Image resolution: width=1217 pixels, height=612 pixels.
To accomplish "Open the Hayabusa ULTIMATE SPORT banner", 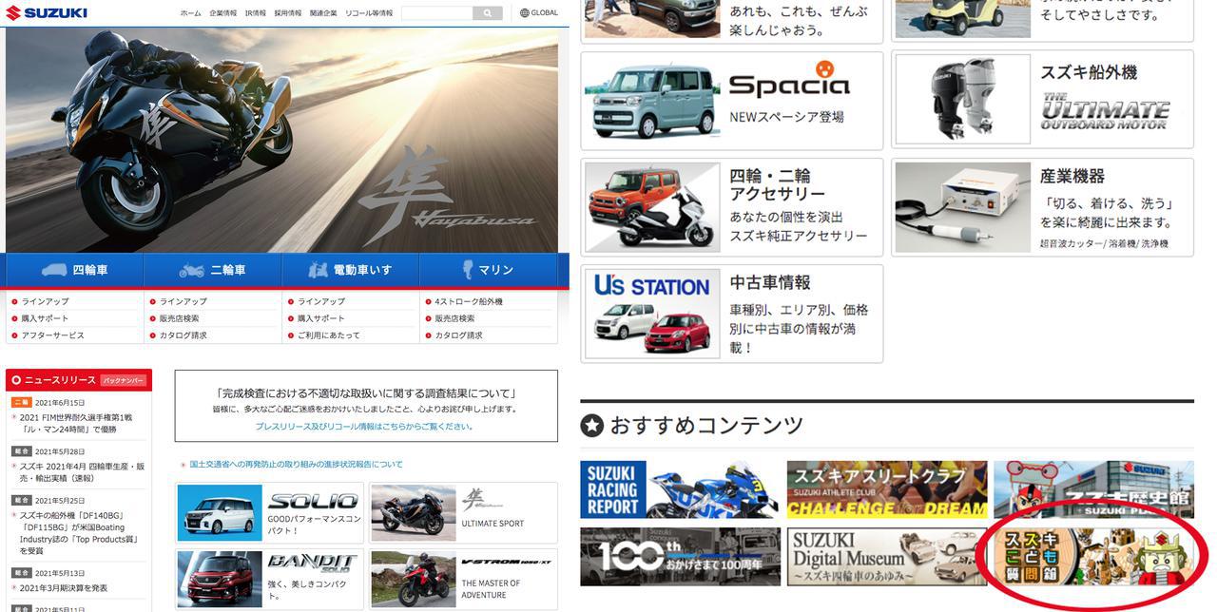I will click(463, 513).
